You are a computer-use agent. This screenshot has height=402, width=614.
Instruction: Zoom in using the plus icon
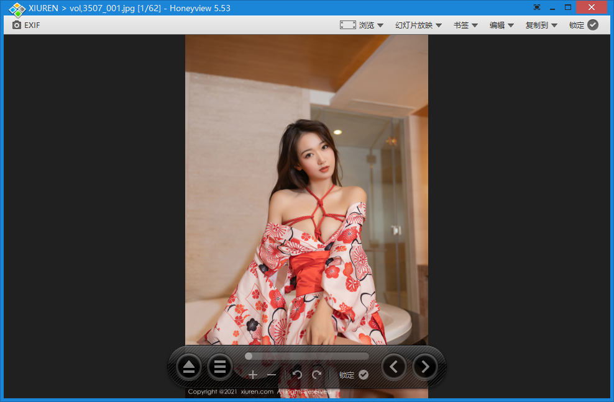[253, 375]
